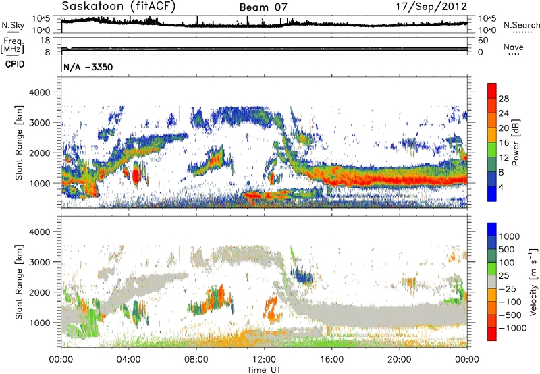
Task: Click the "N/A -3350" CPID value
Action: click(88, 67)
